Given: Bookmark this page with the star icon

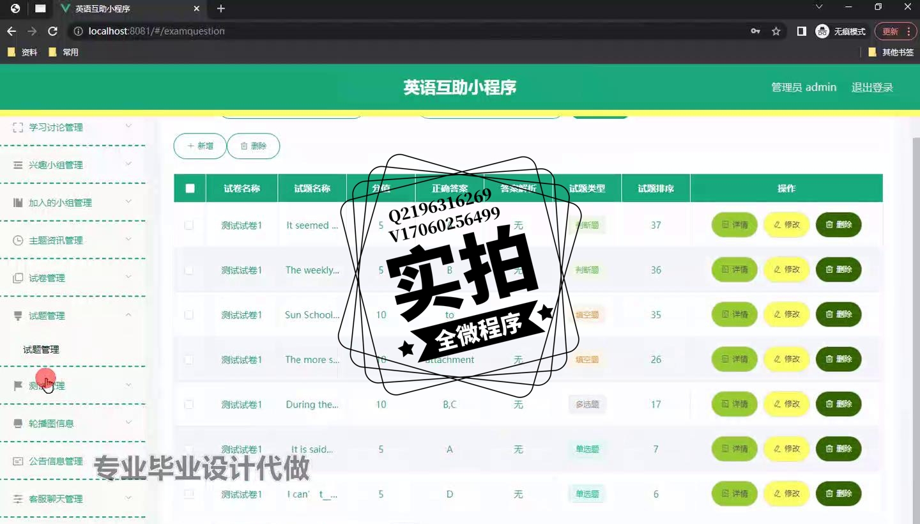Looking at the screenshot, I should (x=776, y=31).
